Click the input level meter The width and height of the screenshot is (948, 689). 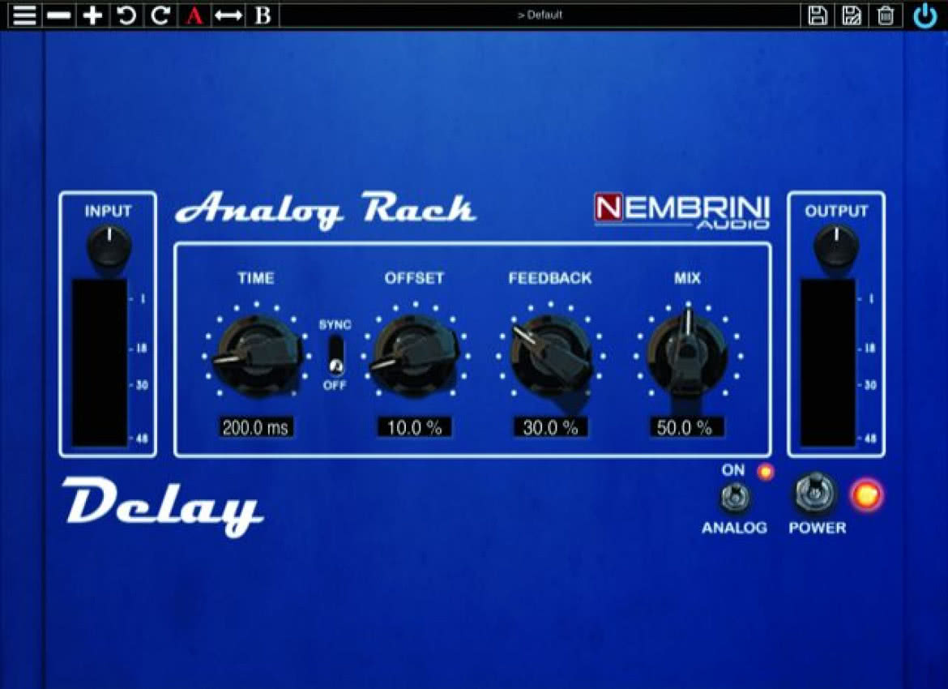click(99, 363)
